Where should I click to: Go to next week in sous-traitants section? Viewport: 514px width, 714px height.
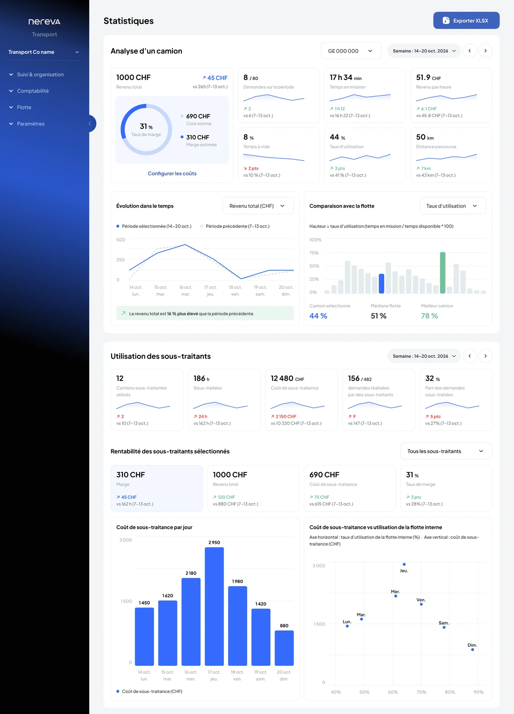[x=485, y=356]
